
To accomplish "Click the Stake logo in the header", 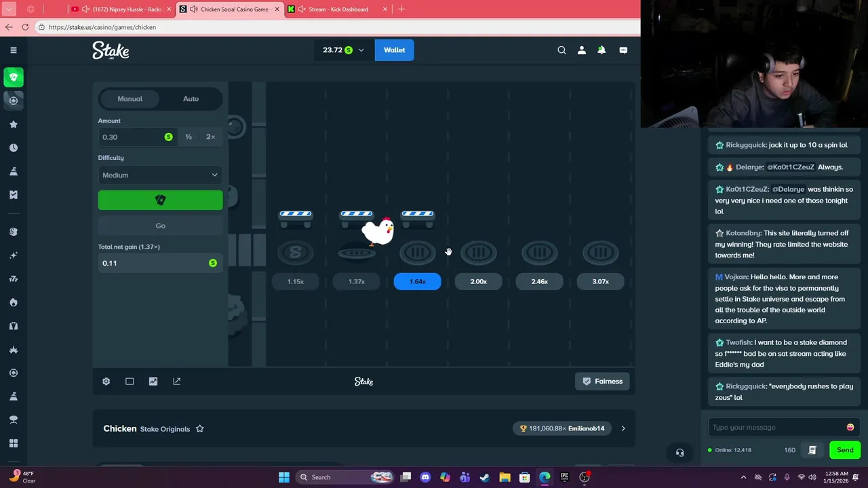I will point(111,50).
